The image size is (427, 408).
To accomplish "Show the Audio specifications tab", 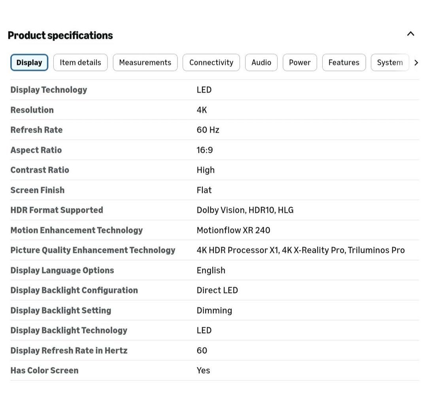I will [x=261, y=63].
